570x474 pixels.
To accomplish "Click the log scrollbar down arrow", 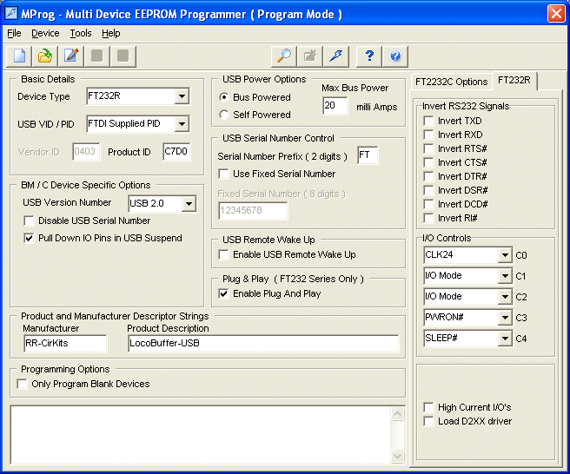I will pos(397,456).
